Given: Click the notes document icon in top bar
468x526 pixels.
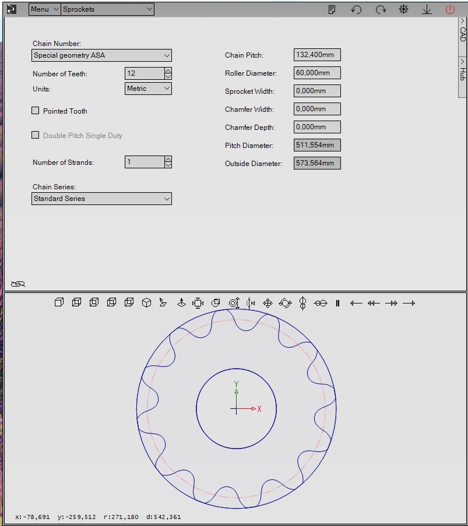Looking at the screenshot, I should coord(332,9).
